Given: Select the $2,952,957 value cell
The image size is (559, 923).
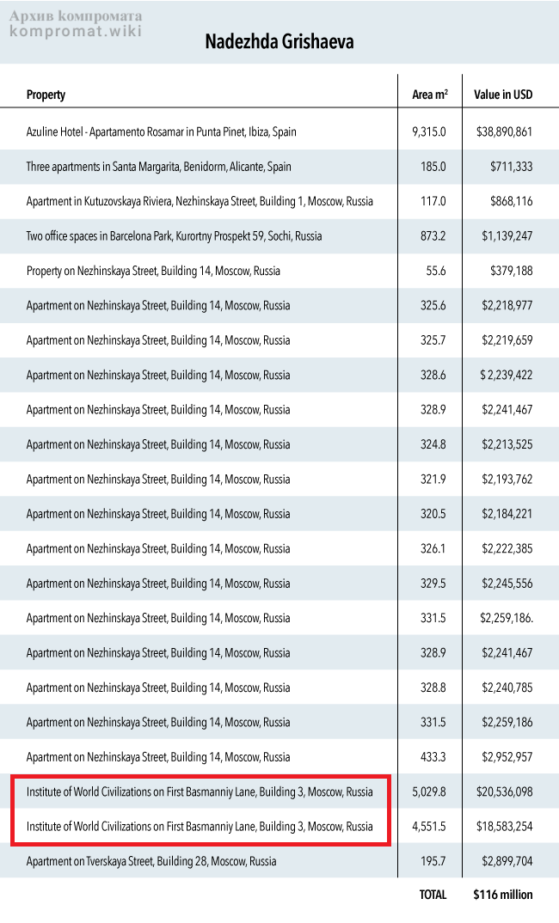Looking at the screenshot, I should (504, 757).
